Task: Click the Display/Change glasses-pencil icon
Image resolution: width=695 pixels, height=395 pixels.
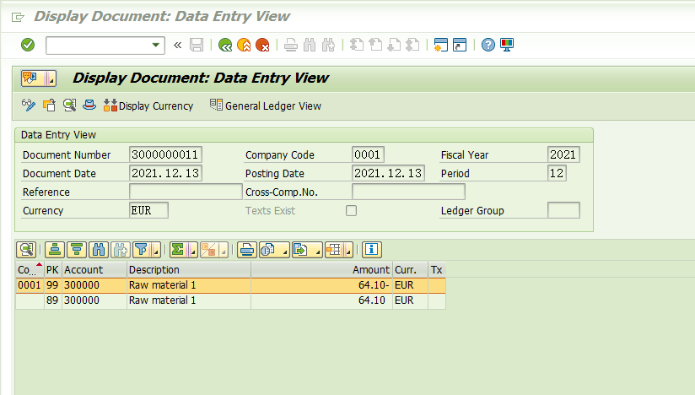Action: tap(29, 105)
